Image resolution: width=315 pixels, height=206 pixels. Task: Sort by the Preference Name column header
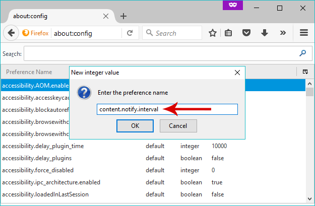[29, 72]
